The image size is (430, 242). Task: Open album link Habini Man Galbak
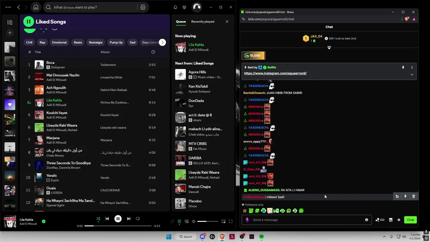click(114, 90)
